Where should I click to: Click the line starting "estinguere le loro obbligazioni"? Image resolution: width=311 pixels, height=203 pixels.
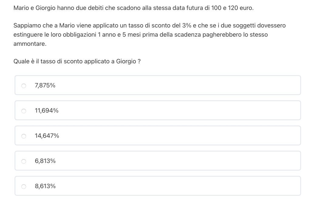pyautogui.click(x=140, y=35)
